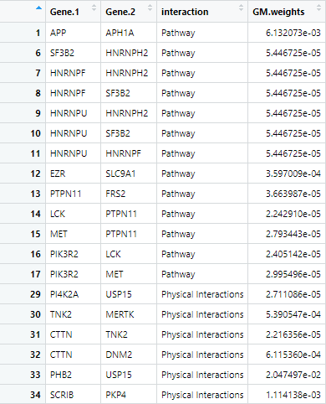The width and height of the screenshot is (326, 404).
Task: Select weight value 2.047497e-02
Action: pyautogui.click(x=293, y=375)
